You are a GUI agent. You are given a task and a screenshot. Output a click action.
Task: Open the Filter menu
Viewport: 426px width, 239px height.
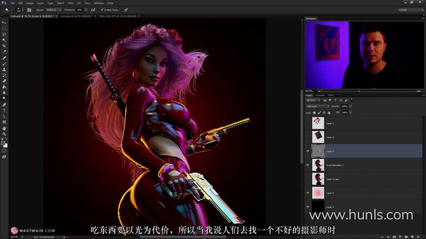coord(71,3)
